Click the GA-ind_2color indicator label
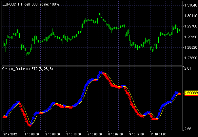This screenshot has width=198, height=137. point(28,69)
